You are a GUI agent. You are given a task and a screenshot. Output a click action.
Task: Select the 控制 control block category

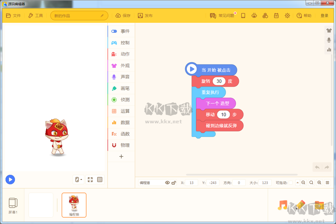click(121, 42)
